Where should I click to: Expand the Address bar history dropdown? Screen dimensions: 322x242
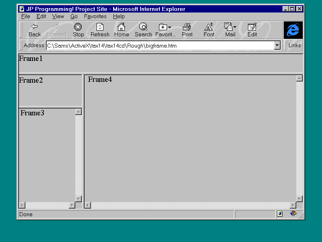(277, 46)
